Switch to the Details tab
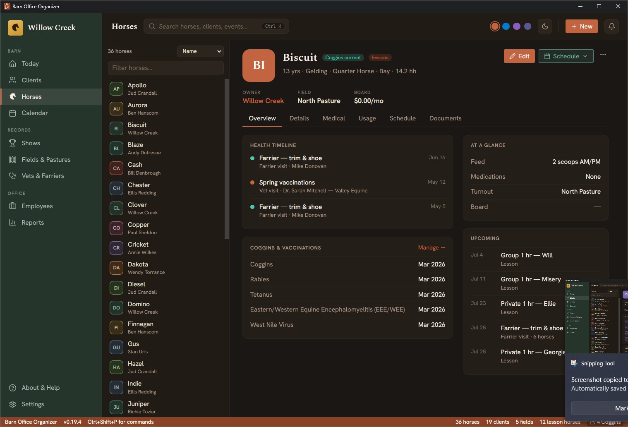 click(x=299, y=118)
